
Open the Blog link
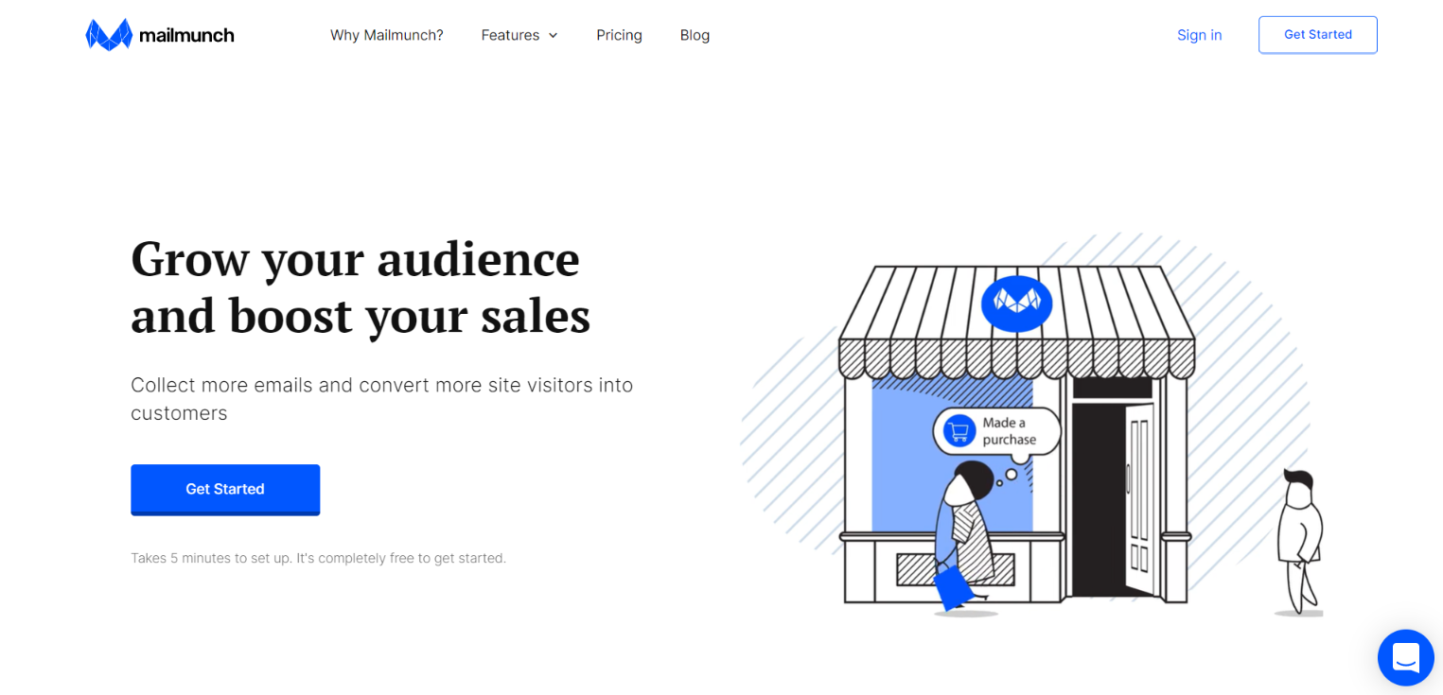[x=695, y=35]
